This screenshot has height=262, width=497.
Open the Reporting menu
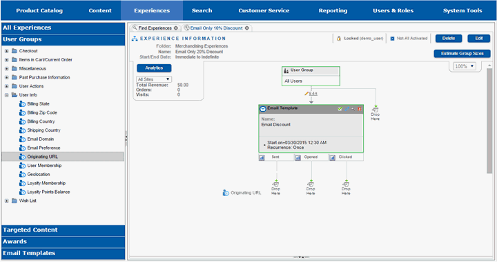tap(333, 10)
